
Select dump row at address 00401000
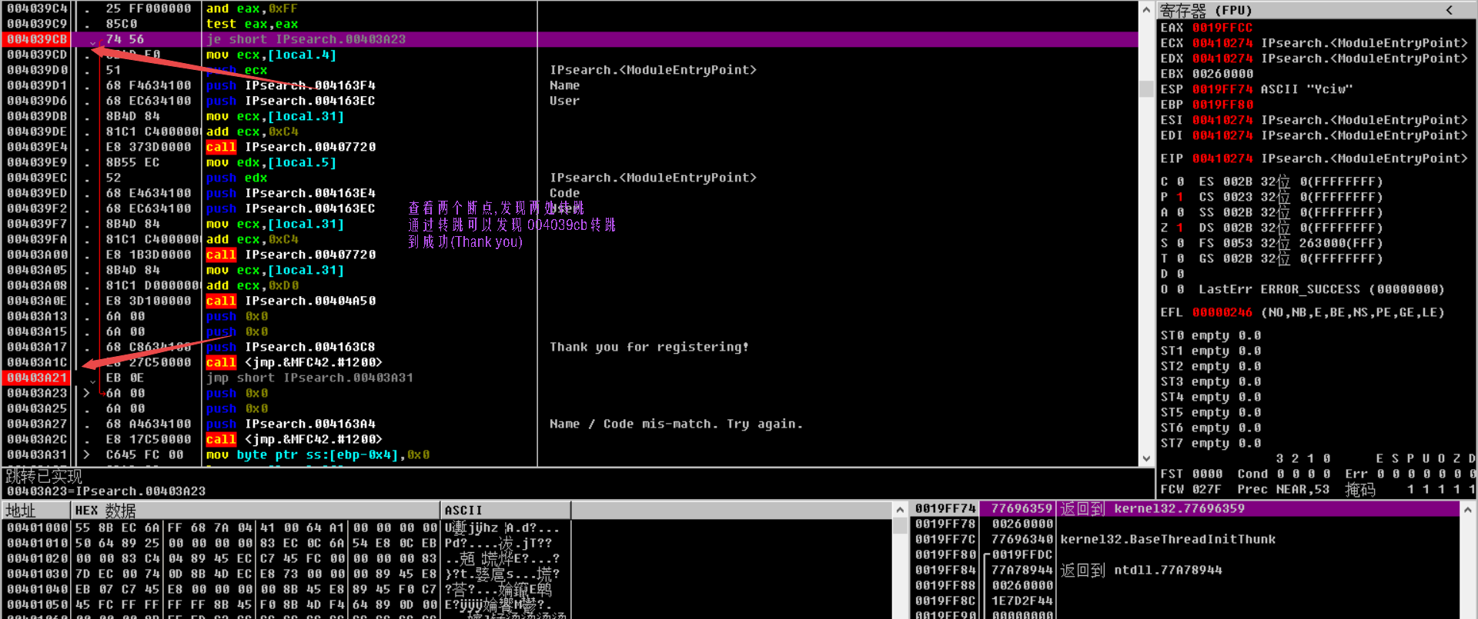[285, 528]
